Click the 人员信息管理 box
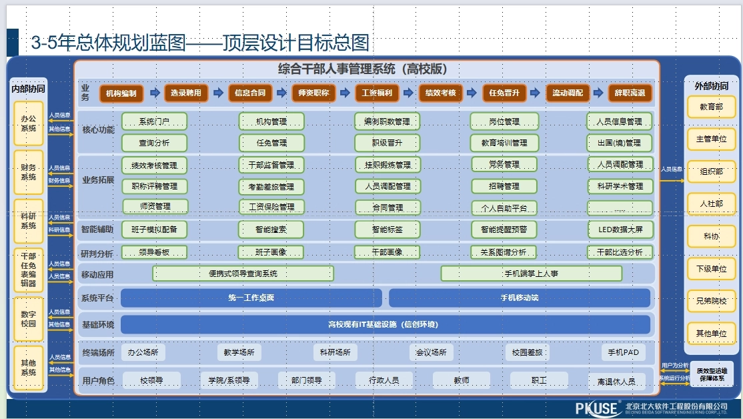This screenshot has width=743, height=419. coord(620,121)
